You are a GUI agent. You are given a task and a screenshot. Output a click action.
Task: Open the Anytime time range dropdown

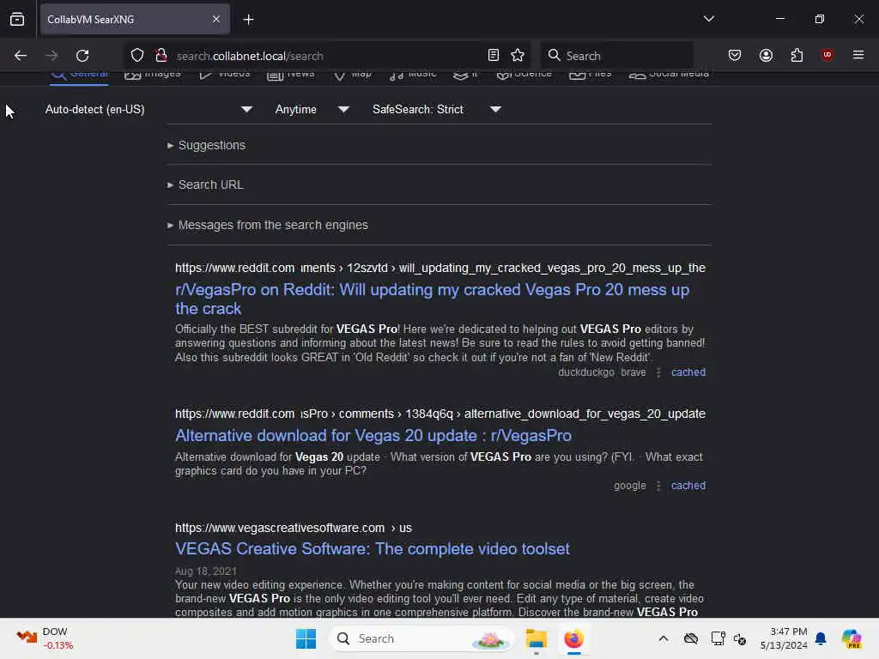coord(312,109)
